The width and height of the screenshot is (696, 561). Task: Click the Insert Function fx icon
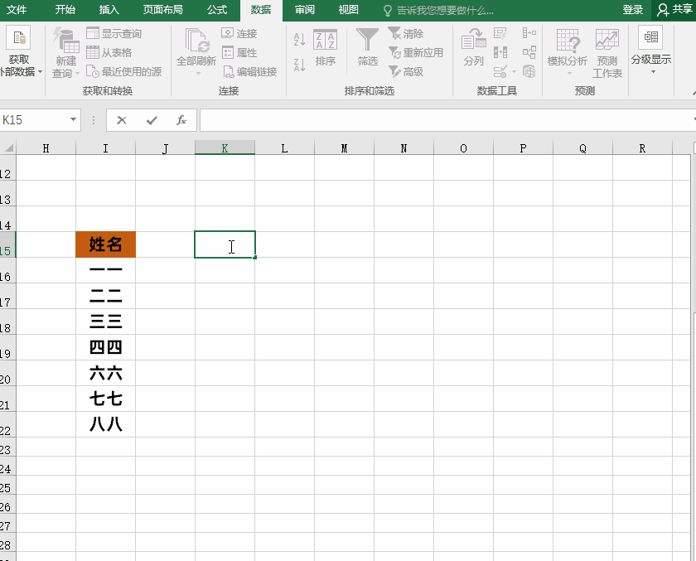coord(181,120)
